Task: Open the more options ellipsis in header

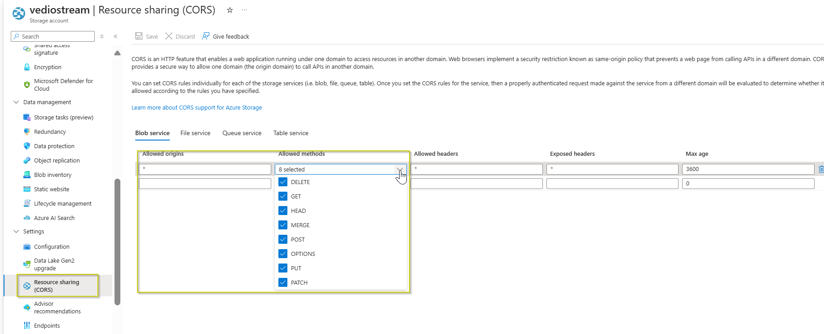Action: (244, 10)
